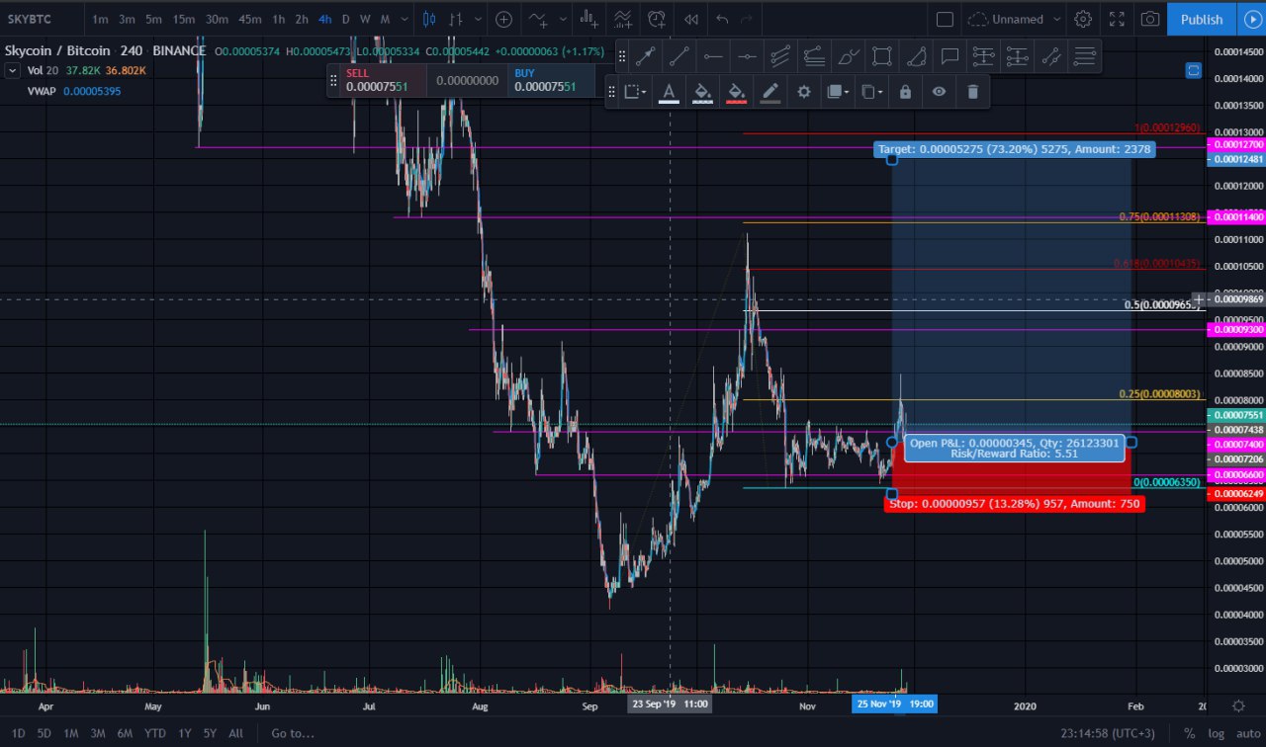Click the blue scale sync button

click(x=1193, y=70)
